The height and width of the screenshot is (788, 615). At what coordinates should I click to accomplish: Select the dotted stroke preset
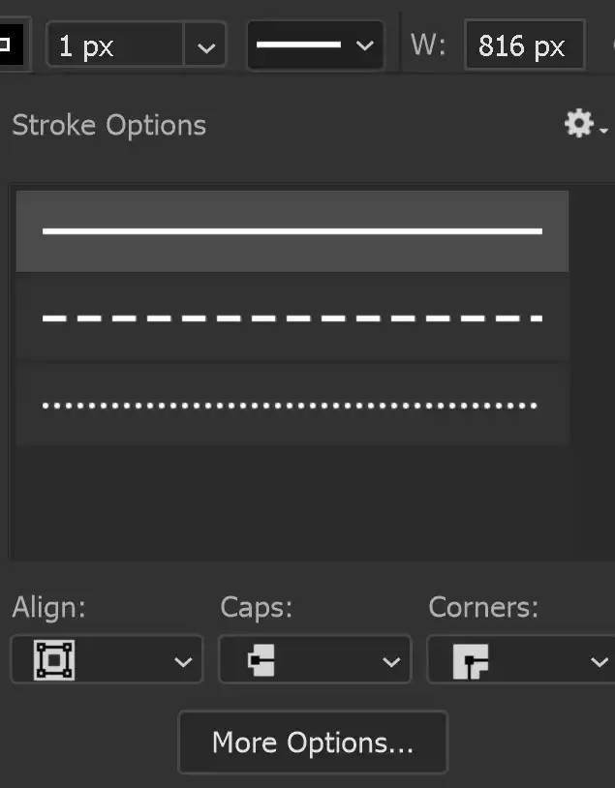pos(291,405)
